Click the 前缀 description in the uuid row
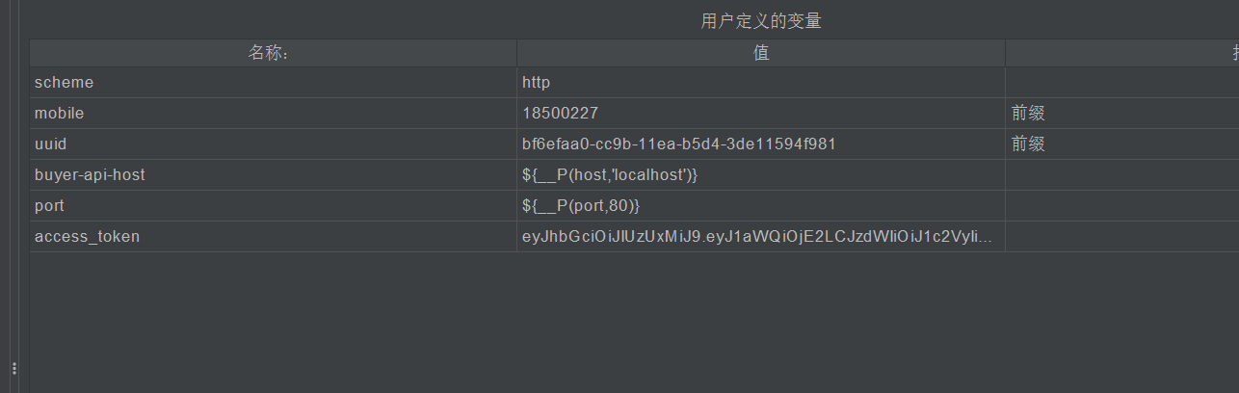Viewport: 1239px width, 393px height. click(1028, 144)
